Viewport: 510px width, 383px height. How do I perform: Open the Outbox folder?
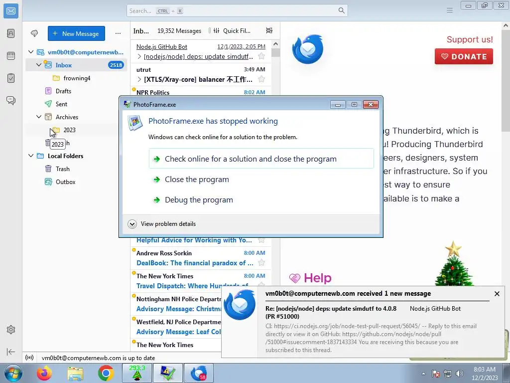(76, 182)
